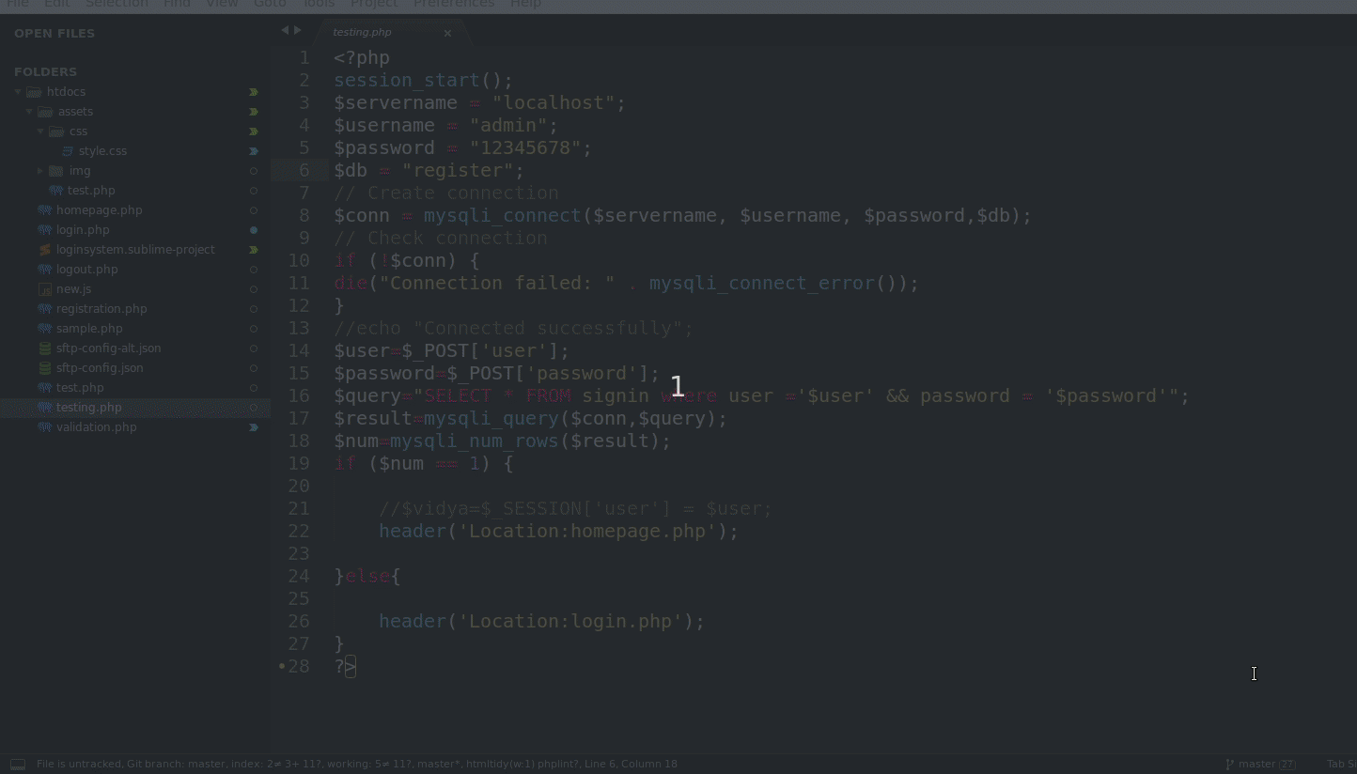1357x774 pixels.
Task: Collapse the assets folder arrow
Action: coord(29,112)
